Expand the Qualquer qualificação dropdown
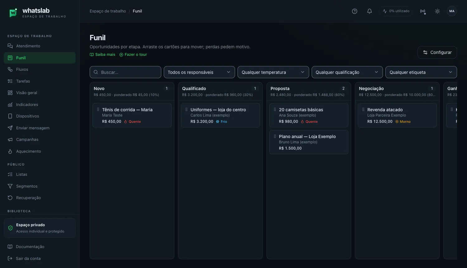This screenshot has height=268, width=467. click(x=347, y=72)
